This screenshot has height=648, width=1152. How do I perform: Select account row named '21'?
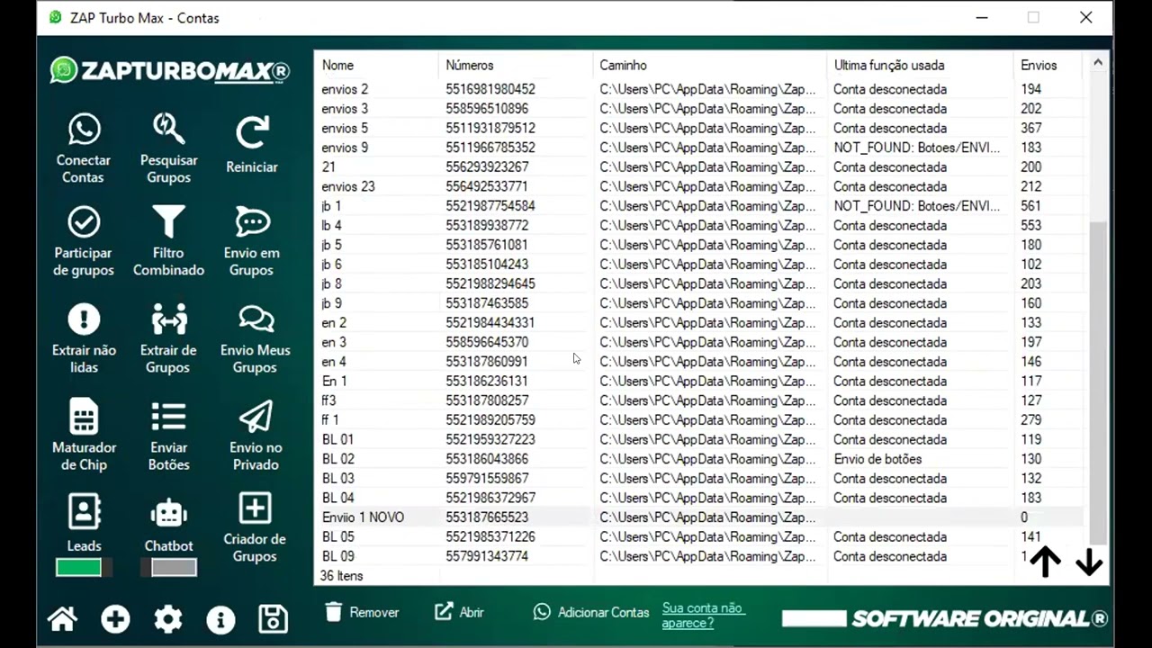[701, 167]
